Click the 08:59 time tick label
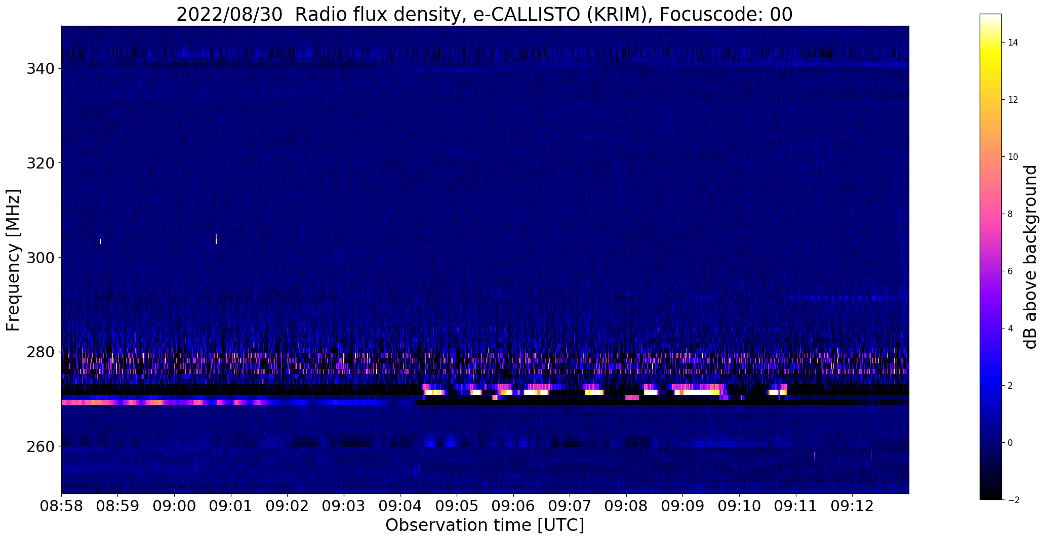This screenshot has height=540, width=1046. coord(118,506)
